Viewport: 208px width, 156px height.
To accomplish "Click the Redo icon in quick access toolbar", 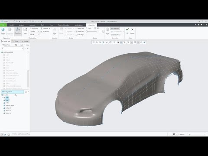I will 25,21.
